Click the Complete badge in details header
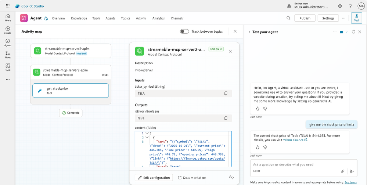The height and width of the screenshot is (185, 367). (x=216, y=49)
